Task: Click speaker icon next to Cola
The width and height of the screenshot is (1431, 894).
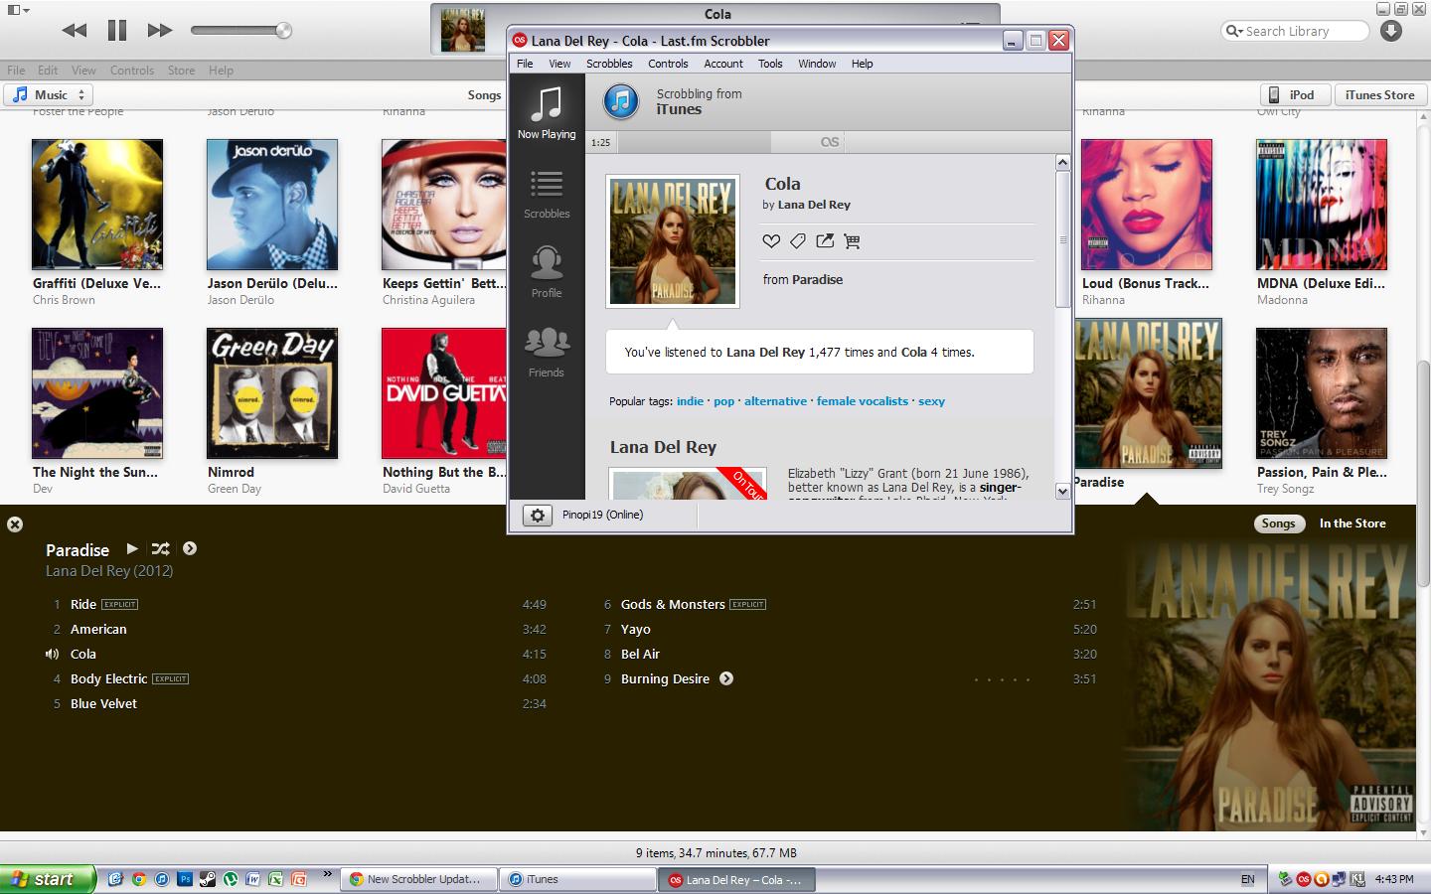Action: [x=52, y=654]
